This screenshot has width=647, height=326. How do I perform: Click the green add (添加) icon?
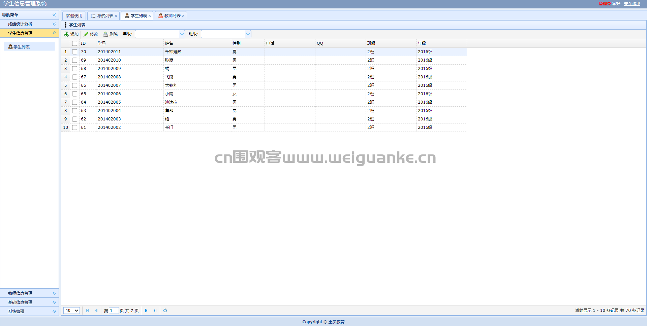click(66, 34)
